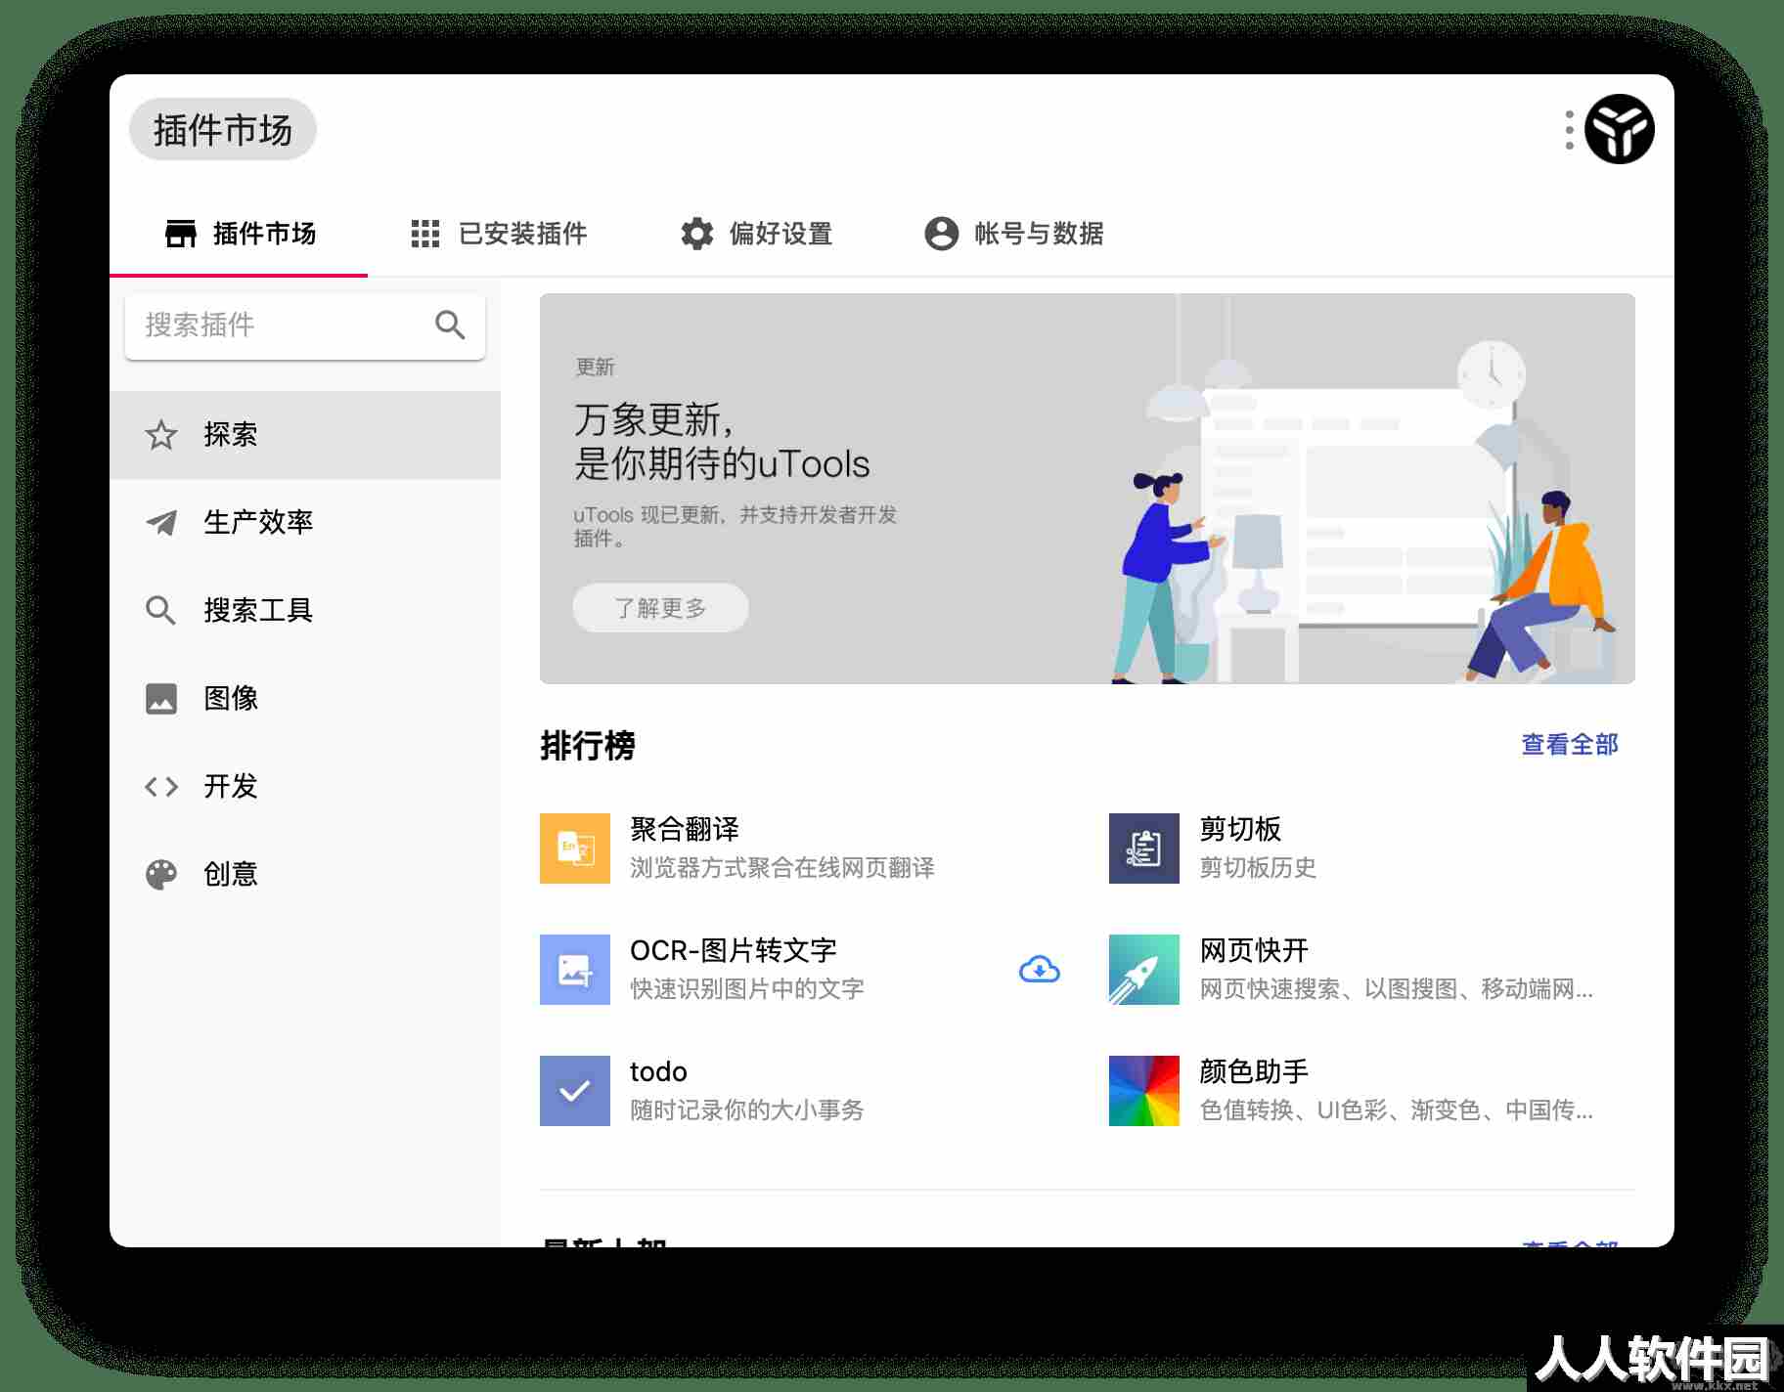Switch to the 插件市场 tab
The image size is (1784, 1392).
click(x=239, y=234)
